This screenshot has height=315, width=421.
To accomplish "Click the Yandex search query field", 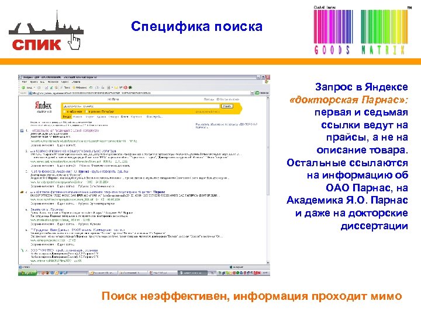I will pyautogui.click(x=141, y=106).
